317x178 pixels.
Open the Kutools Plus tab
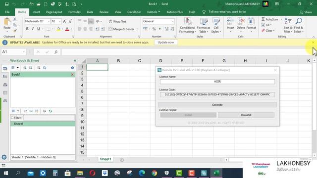(174, 12)
